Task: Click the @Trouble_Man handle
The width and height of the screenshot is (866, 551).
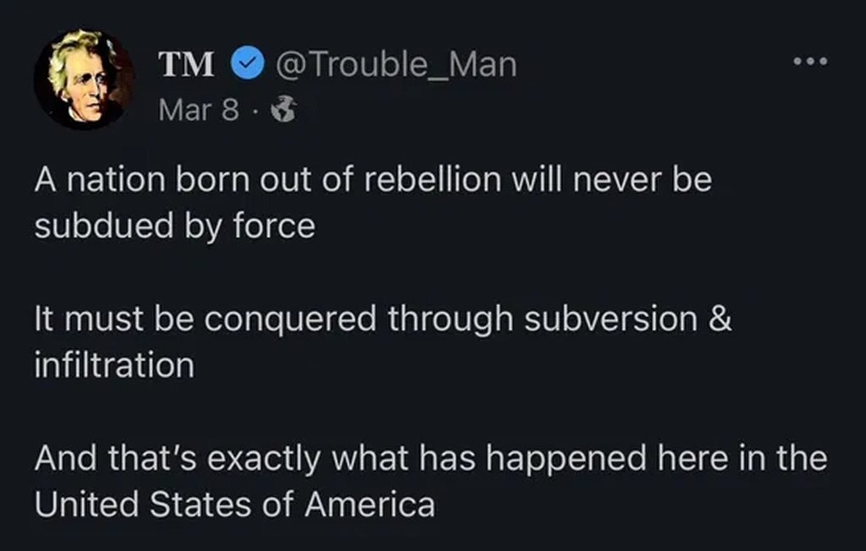Action: pyautogui.click(x=396, y=65)
